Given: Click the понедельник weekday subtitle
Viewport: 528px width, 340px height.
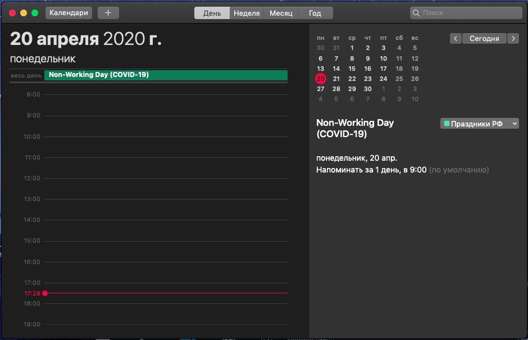Looking at the screenshot, I should click(43, 59).
